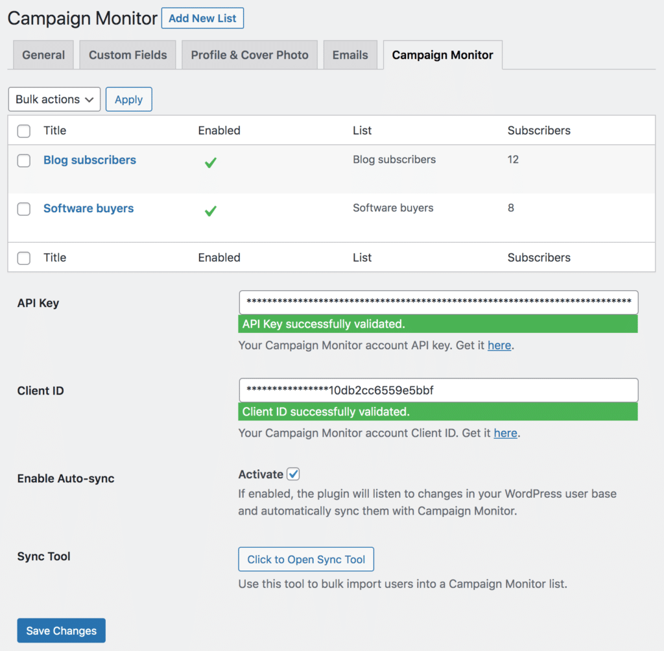Check the Software buyers row checkbox

(24, 209)
